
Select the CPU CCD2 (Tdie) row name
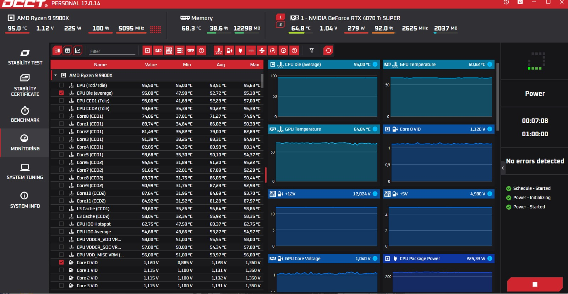tap(93, 109)
